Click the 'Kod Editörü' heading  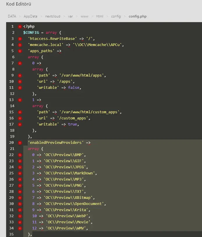[x=19, y=4]
